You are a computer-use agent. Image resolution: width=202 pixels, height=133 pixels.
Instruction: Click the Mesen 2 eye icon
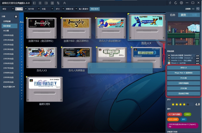click(x=169, y=63)
